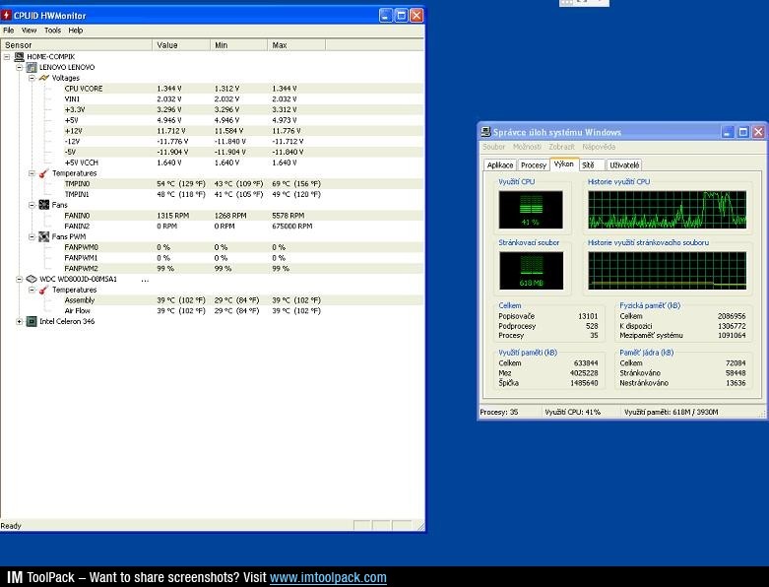This screenshot has height=587, width=769.
Task: Click the Fans category icon
Action: pyautogui.click(x=43, y=205)
